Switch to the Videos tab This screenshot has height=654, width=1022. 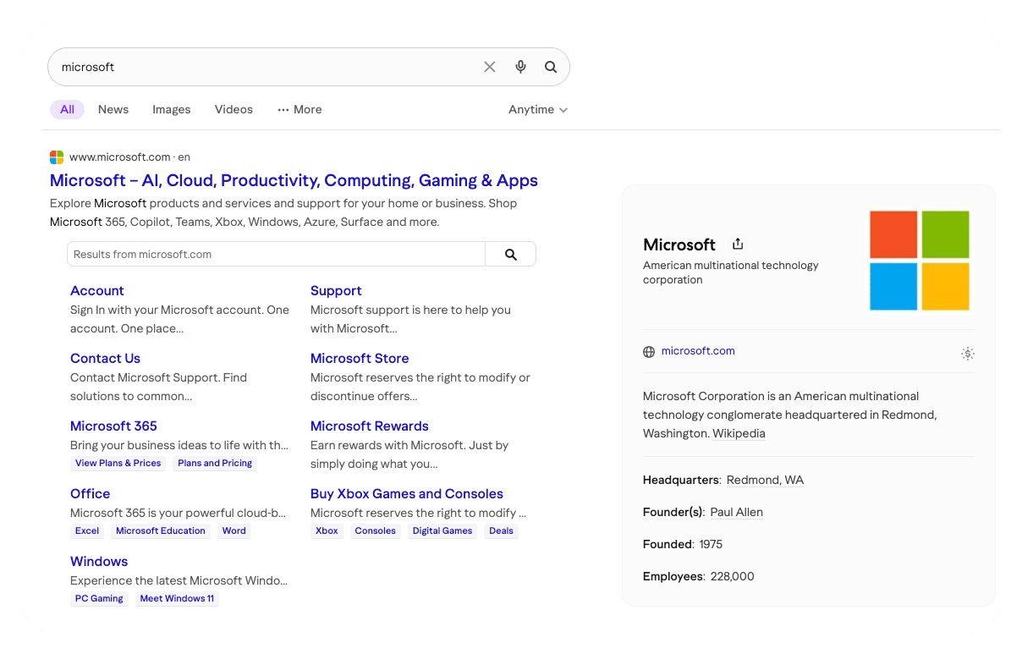[x=234, y=109]
